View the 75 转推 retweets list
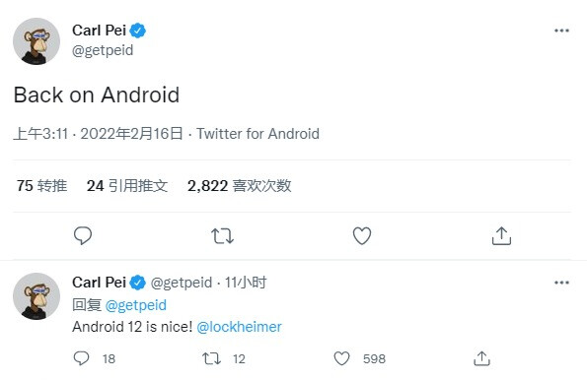The height and width of the screenshot is (380, 587). click(41, 186)
